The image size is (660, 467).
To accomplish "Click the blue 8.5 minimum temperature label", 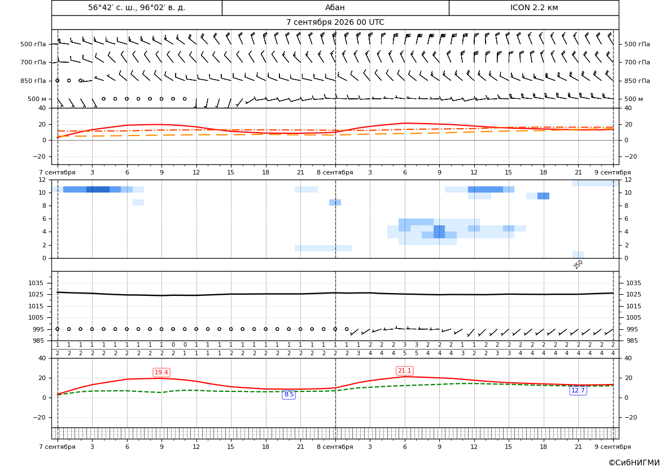I will coord(289,395).
